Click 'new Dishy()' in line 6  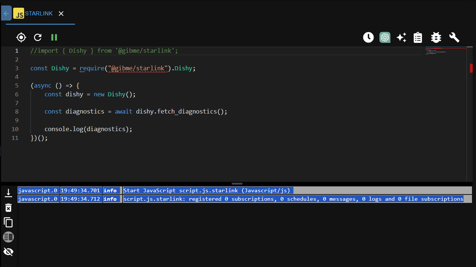[x=115, y=94]
